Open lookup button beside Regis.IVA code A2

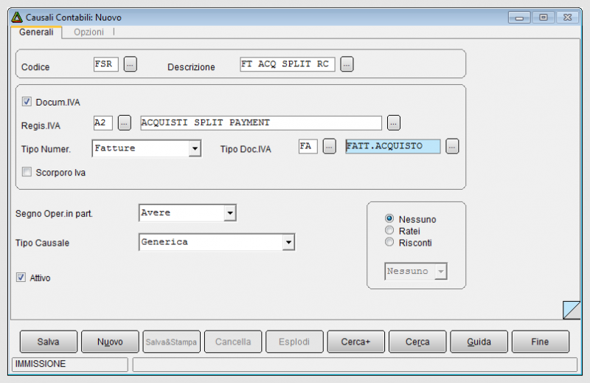pyautogui.click(x=125, y=123)
